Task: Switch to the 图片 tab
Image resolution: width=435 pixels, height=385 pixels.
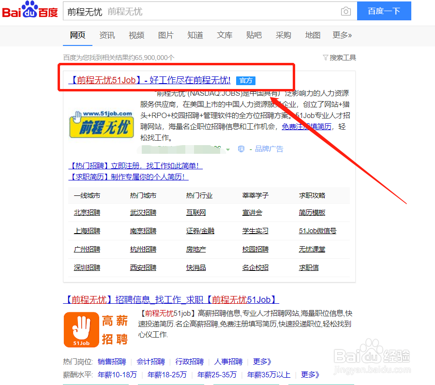Action: [165, 35]
